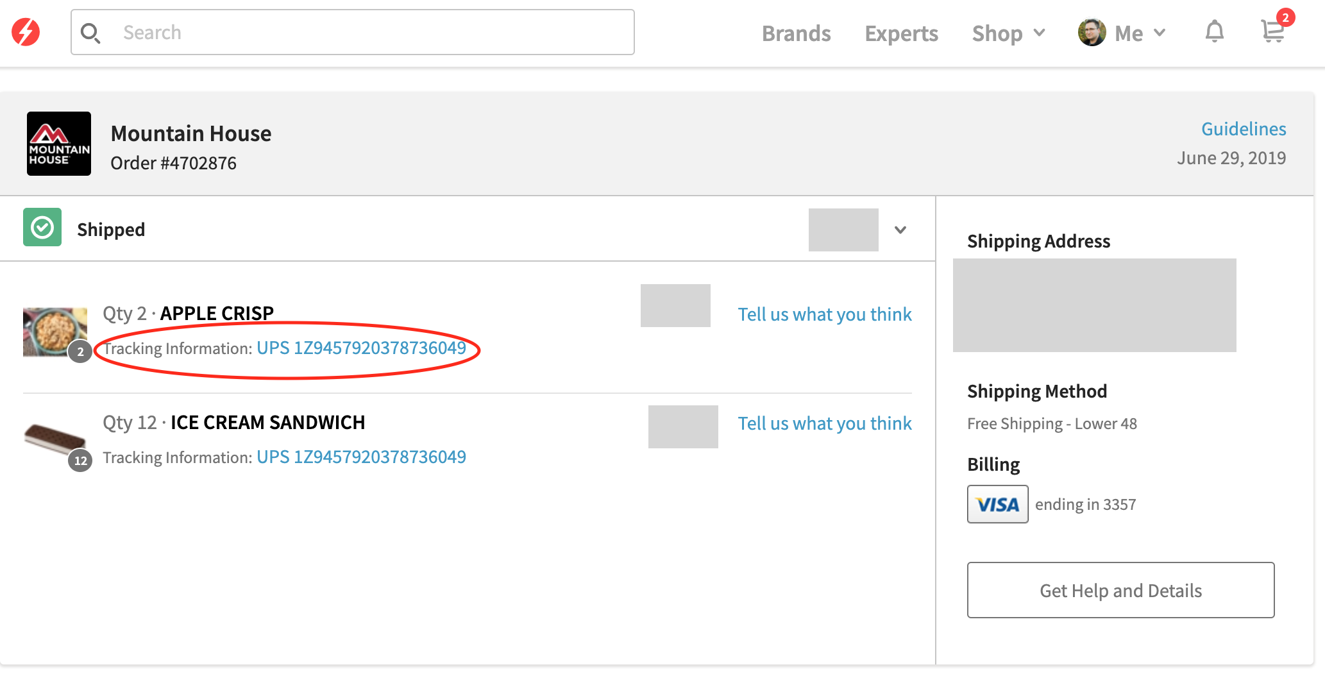Click the profile avatar photo

tap(1092, 32)
